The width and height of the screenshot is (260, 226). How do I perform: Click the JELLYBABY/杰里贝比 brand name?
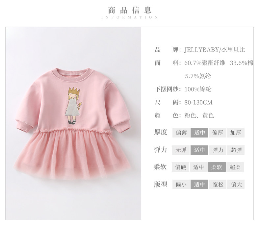pyautogui.click(x=215, y=50)
